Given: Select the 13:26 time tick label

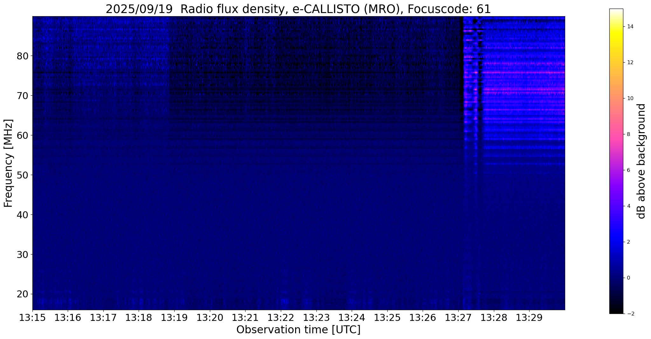Looking at the screenshot, I should click(x=423, y=318).
